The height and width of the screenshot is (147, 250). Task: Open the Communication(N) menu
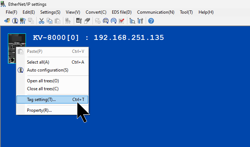(156, 12)
